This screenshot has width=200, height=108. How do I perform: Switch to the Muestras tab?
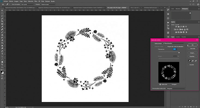point(178,9)
